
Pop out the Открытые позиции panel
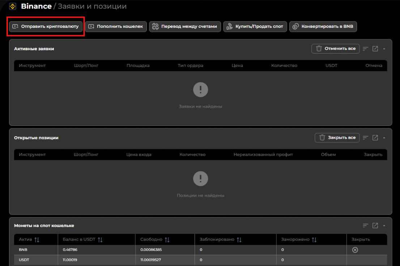[375, 138]
